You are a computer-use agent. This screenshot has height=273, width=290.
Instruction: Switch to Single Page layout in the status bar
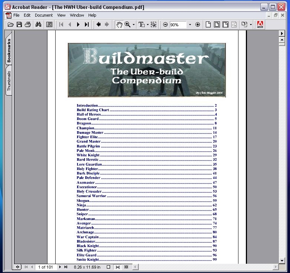coord(108,267)
